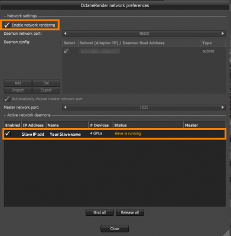Click the Master network port 1025 slider
The width and height of the screenshot is (231, 236).
[x=144, y=107]
